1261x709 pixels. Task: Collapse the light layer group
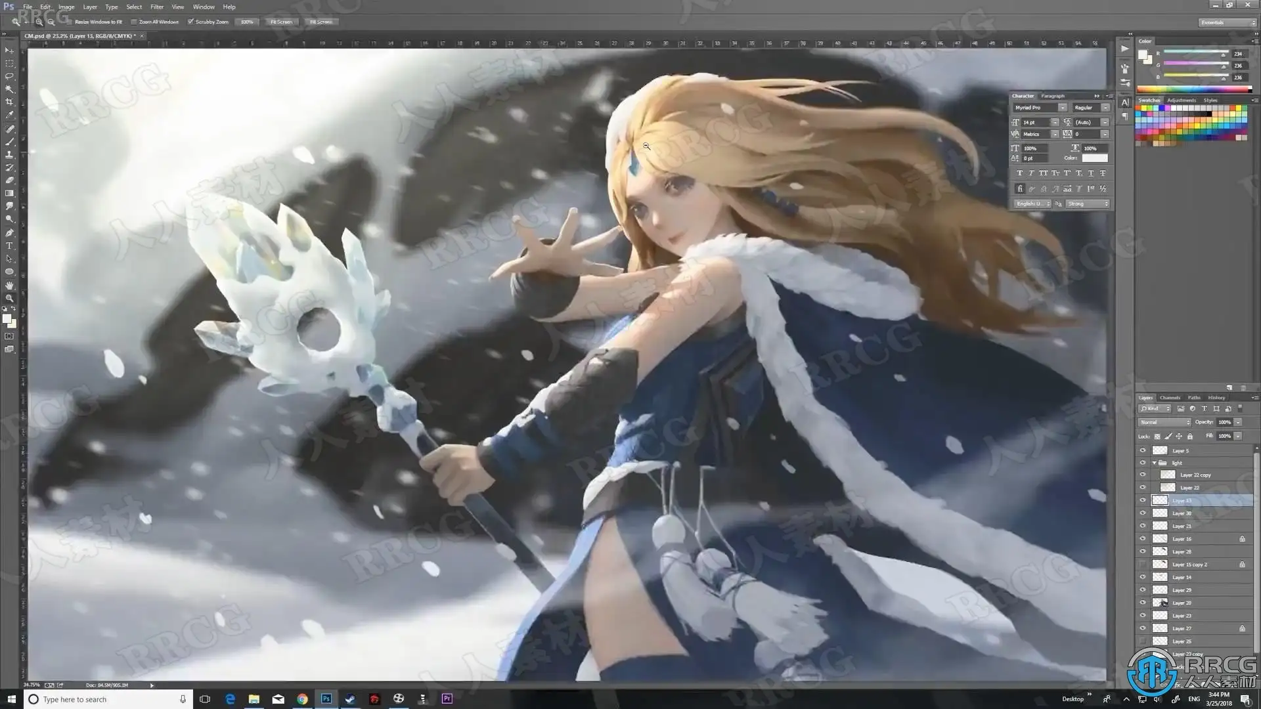tap(1155, 463)
